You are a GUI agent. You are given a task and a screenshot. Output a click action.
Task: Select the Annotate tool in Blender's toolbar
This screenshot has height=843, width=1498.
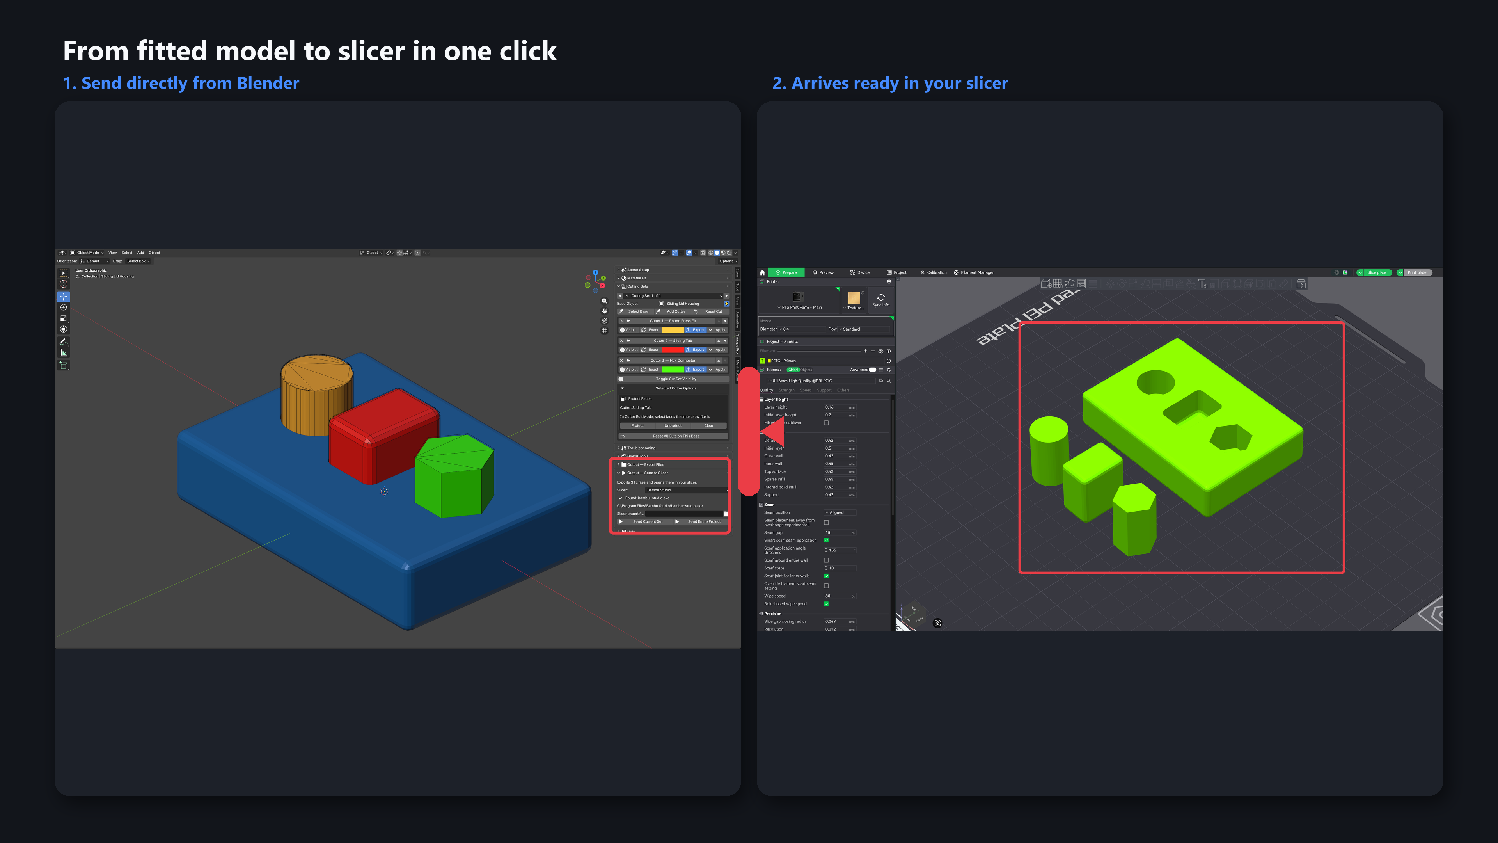point(63,341)
